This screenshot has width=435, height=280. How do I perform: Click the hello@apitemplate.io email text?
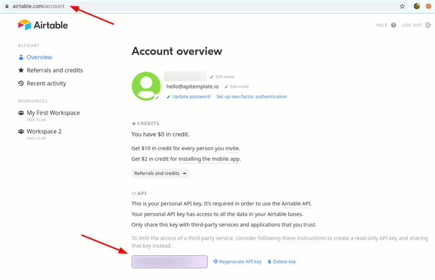[x=192, y=87]
